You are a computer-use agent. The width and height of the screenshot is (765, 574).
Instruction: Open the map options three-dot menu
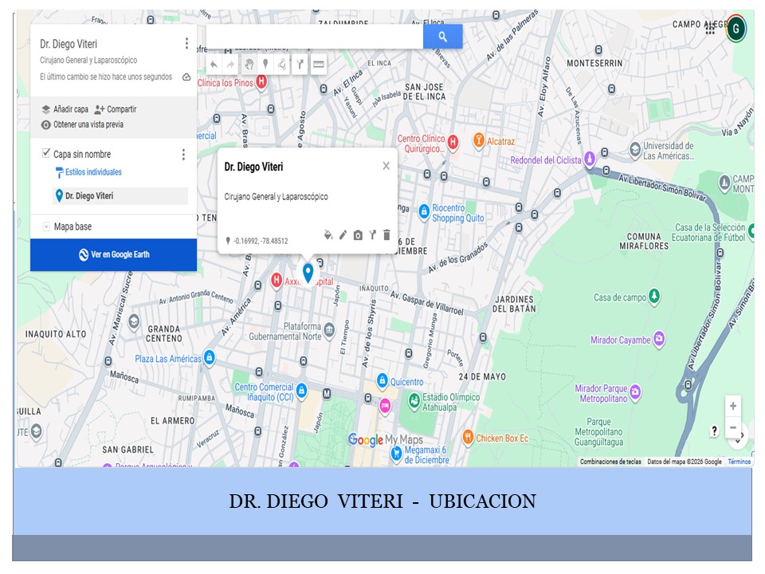[x=186, y=43]
